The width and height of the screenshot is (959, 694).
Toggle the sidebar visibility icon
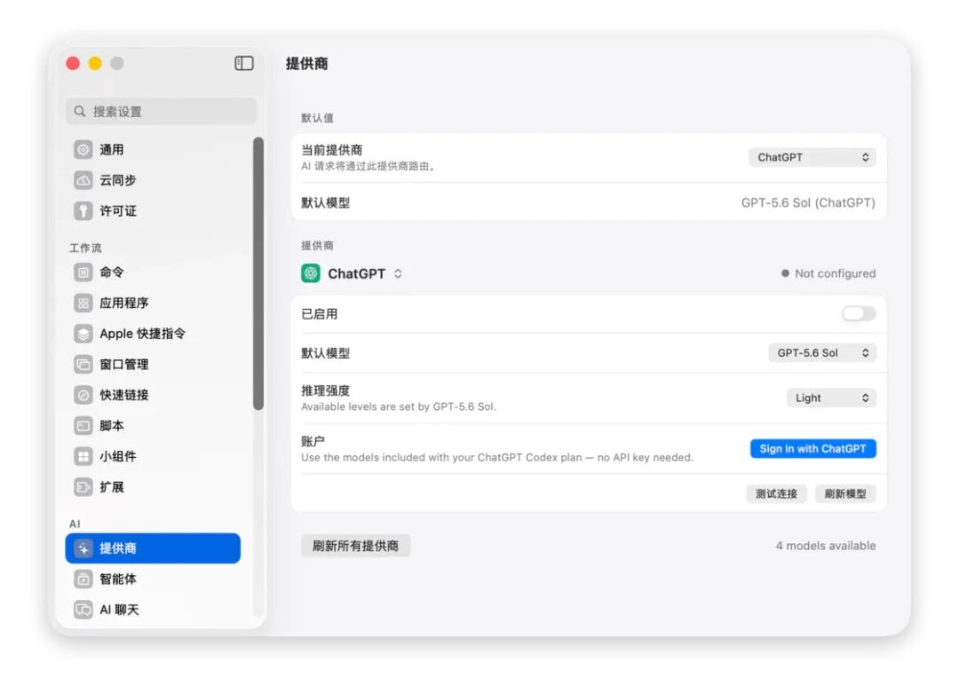pos(244,63)
